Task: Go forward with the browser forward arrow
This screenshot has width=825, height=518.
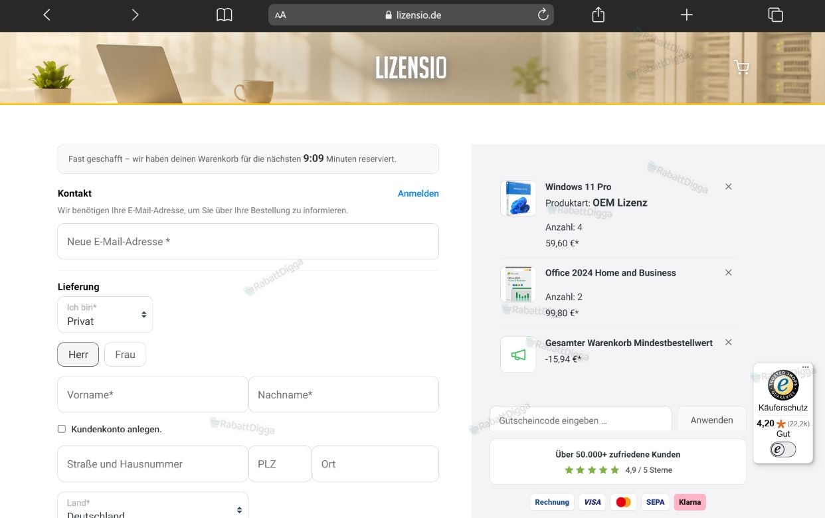Action: pos(135,15)
